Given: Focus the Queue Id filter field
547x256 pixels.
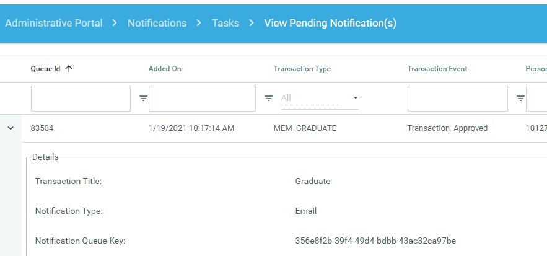Looking at the screenshot, I should tap(81, 99).
